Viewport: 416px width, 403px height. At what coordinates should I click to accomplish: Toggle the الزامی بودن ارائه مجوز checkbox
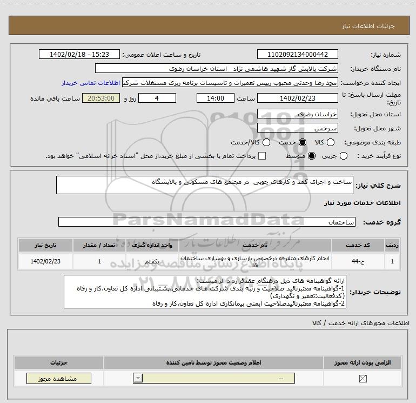pyautogui.click(x=363, y=378)
